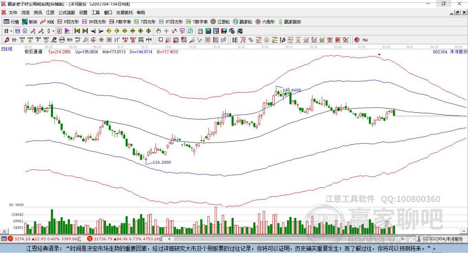Image resolution: width=468 pixels, height=253 pixels.
Task: Open the 9P四方形 tool
Action: [94, 22]
